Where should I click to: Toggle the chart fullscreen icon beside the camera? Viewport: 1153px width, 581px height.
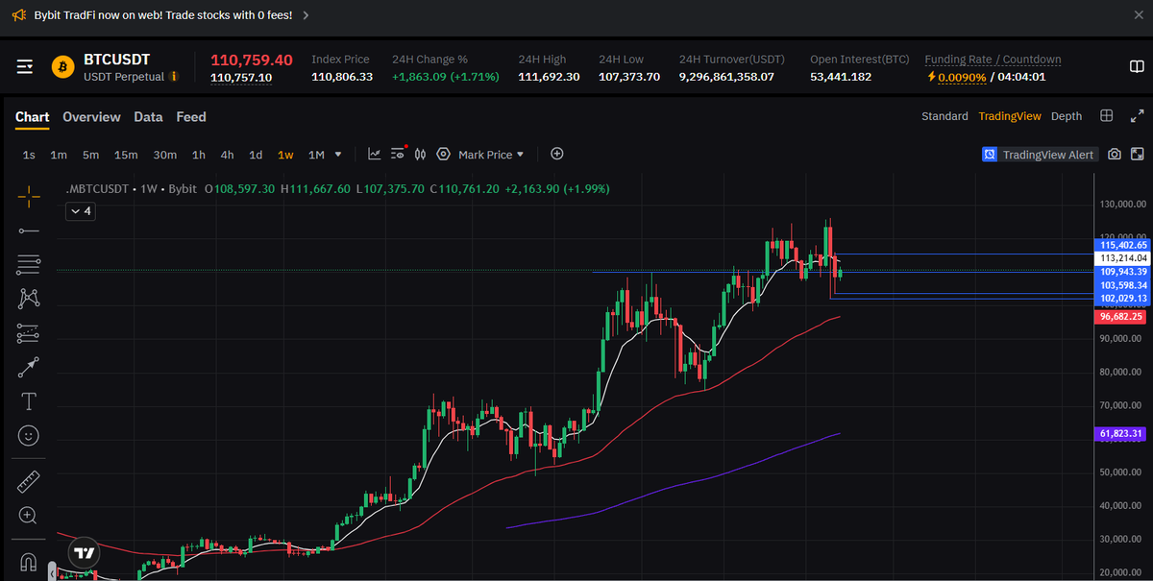pos(1137,154)
